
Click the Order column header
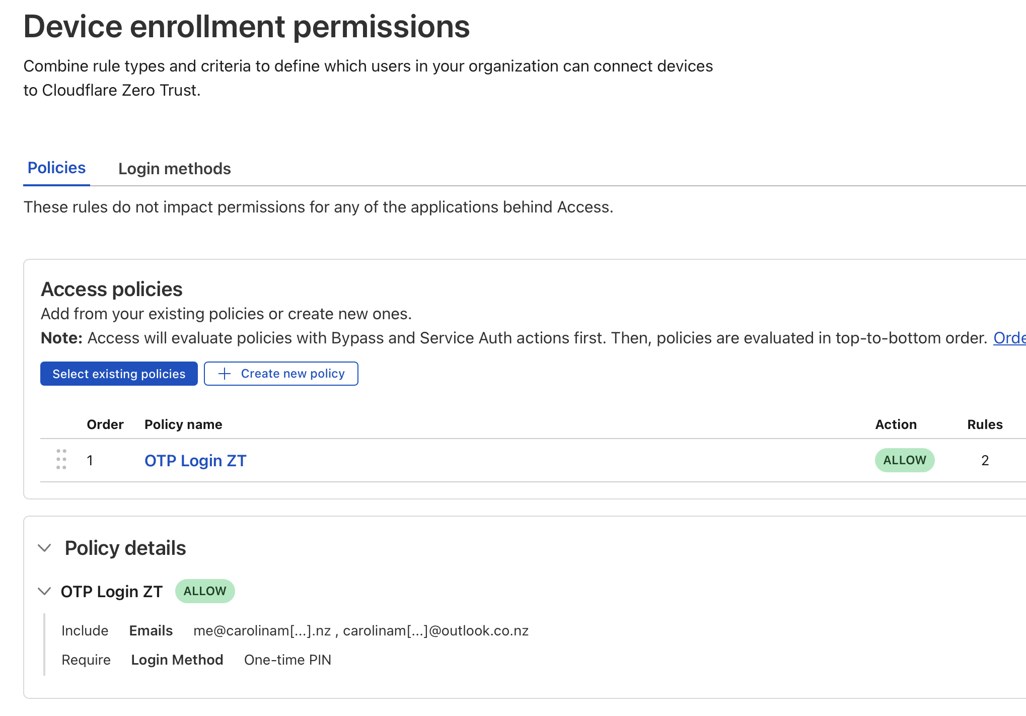105,424
